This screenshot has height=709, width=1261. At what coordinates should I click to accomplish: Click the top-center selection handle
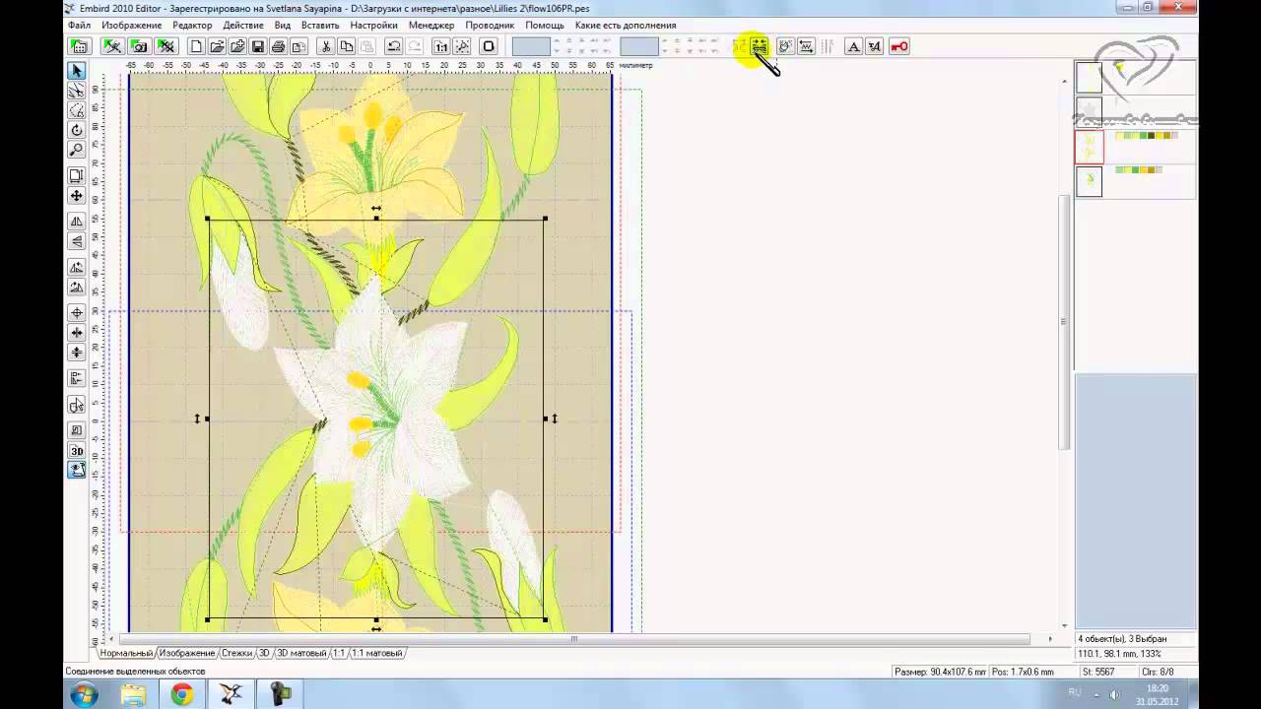(376, 218)
